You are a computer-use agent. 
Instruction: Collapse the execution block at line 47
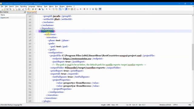(35, 37)
